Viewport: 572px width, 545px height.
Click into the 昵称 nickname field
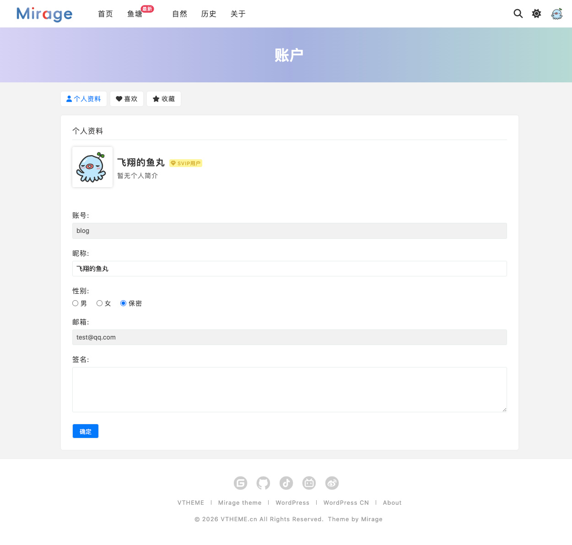[289, 269]
